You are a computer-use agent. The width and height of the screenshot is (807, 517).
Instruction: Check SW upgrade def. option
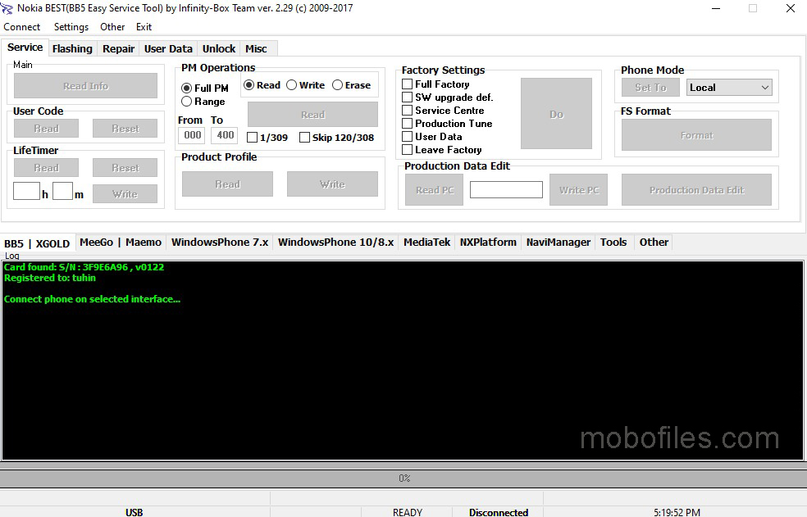(447, 98)
